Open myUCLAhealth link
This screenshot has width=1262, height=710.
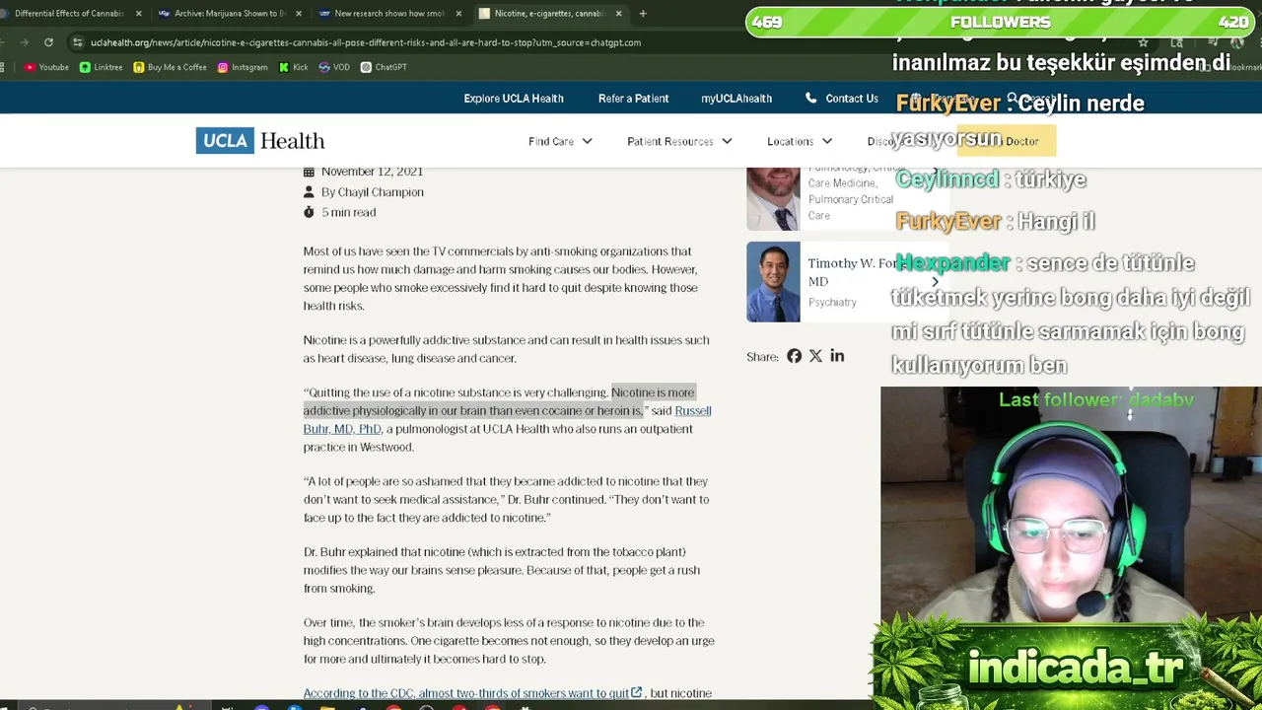tap(736, 99)
